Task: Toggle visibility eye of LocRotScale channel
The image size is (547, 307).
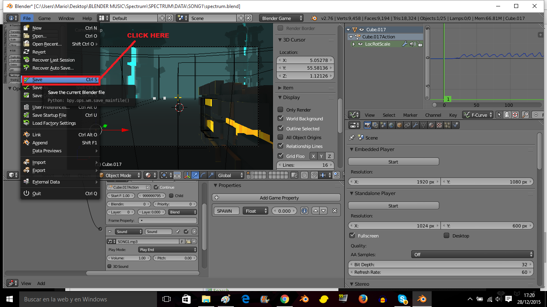Action: 360,44
